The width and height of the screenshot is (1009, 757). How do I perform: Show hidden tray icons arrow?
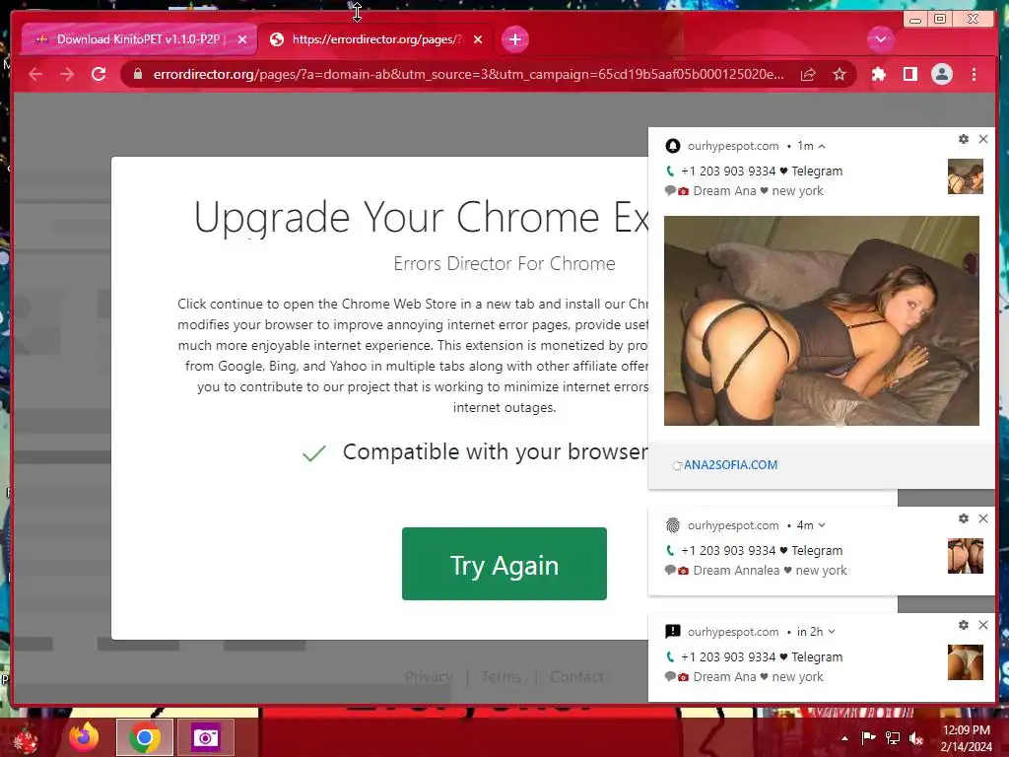844,738
